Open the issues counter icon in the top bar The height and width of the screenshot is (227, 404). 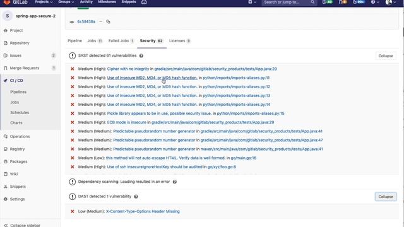(x=327, y=2)
